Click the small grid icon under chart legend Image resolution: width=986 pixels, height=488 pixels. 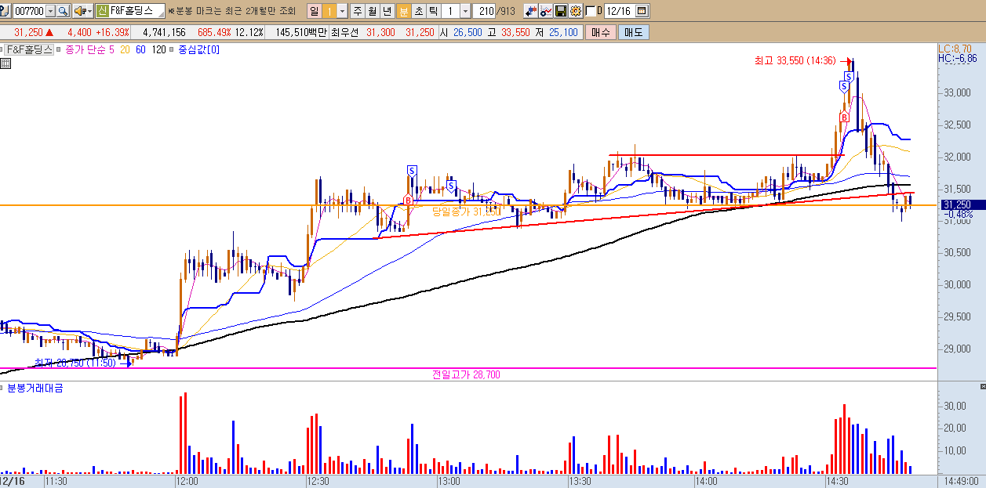click(5, 63)
